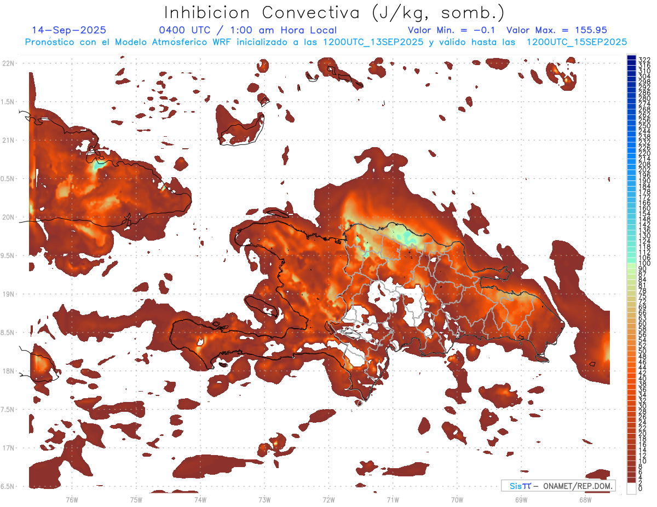657x507 pixels.
Task: Click the '10' color bar value
Action: point(643,461)
